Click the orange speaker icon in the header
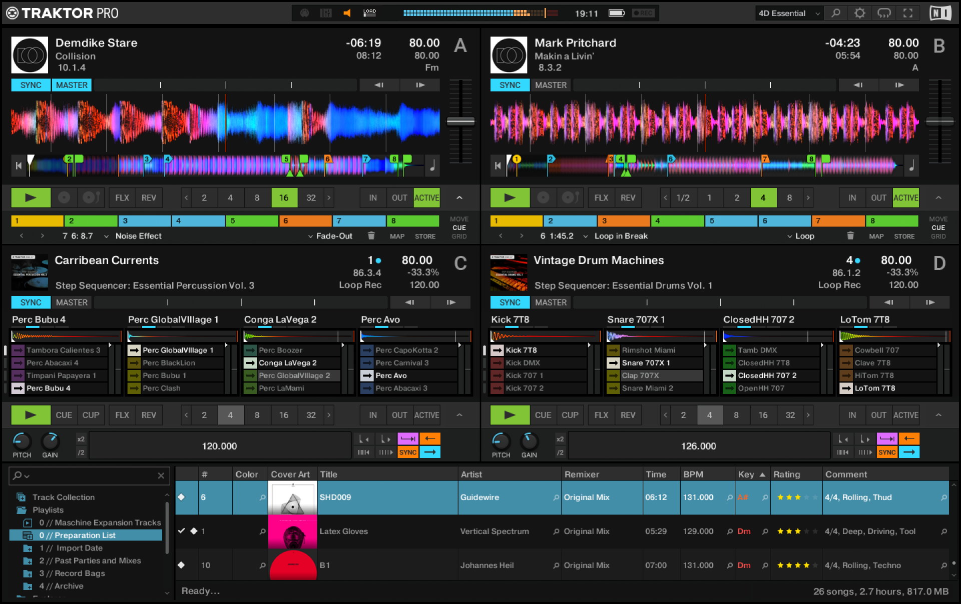This screenshot has width=961, height=604. coord(347,13)
